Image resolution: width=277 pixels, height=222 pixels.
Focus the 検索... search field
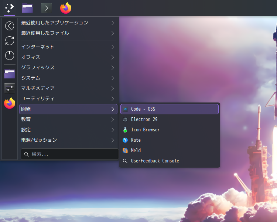69,154
